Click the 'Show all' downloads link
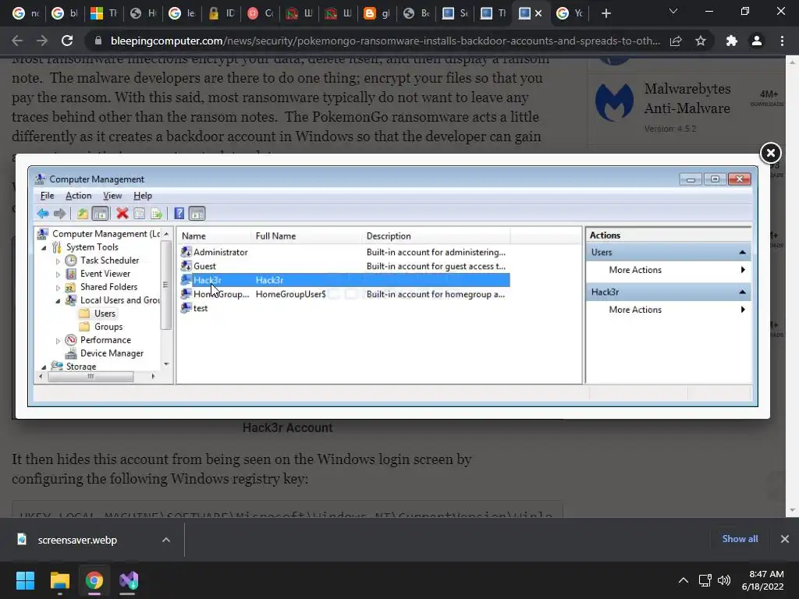Image resolution: width=799 pixels, height=599 pixels. [740, 539]
